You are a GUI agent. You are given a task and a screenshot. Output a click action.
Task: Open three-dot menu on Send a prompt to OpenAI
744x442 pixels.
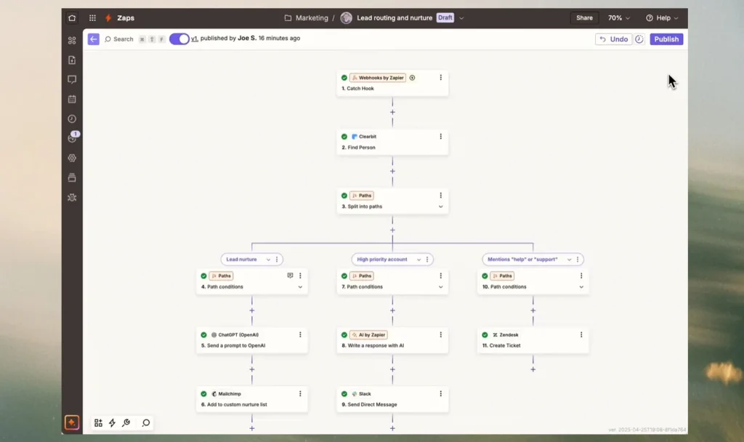pyautogui.click(x=300, y=334)
